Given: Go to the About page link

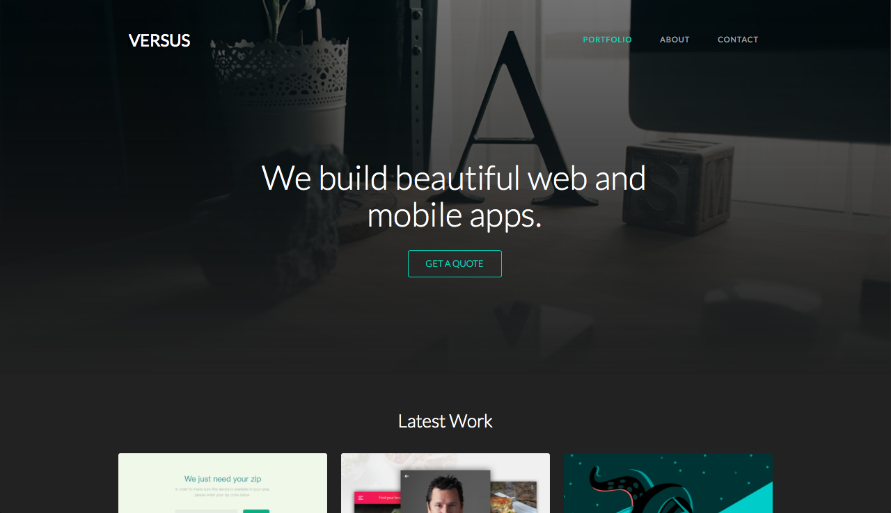Looking at the screenshot, I should click(x=675, y=40).
